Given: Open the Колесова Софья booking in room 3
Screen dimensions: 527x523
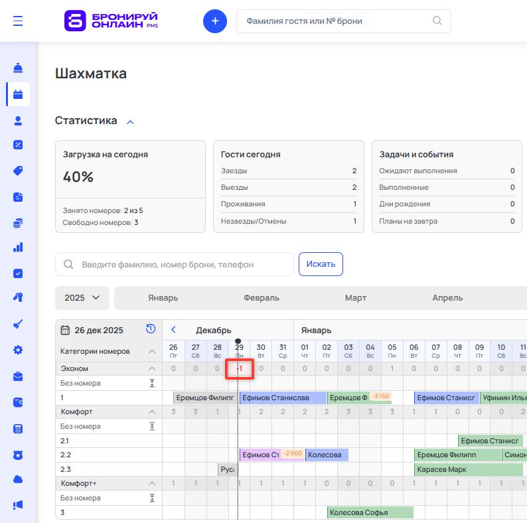Looking at the screenshot, I should tap(370, 512).
